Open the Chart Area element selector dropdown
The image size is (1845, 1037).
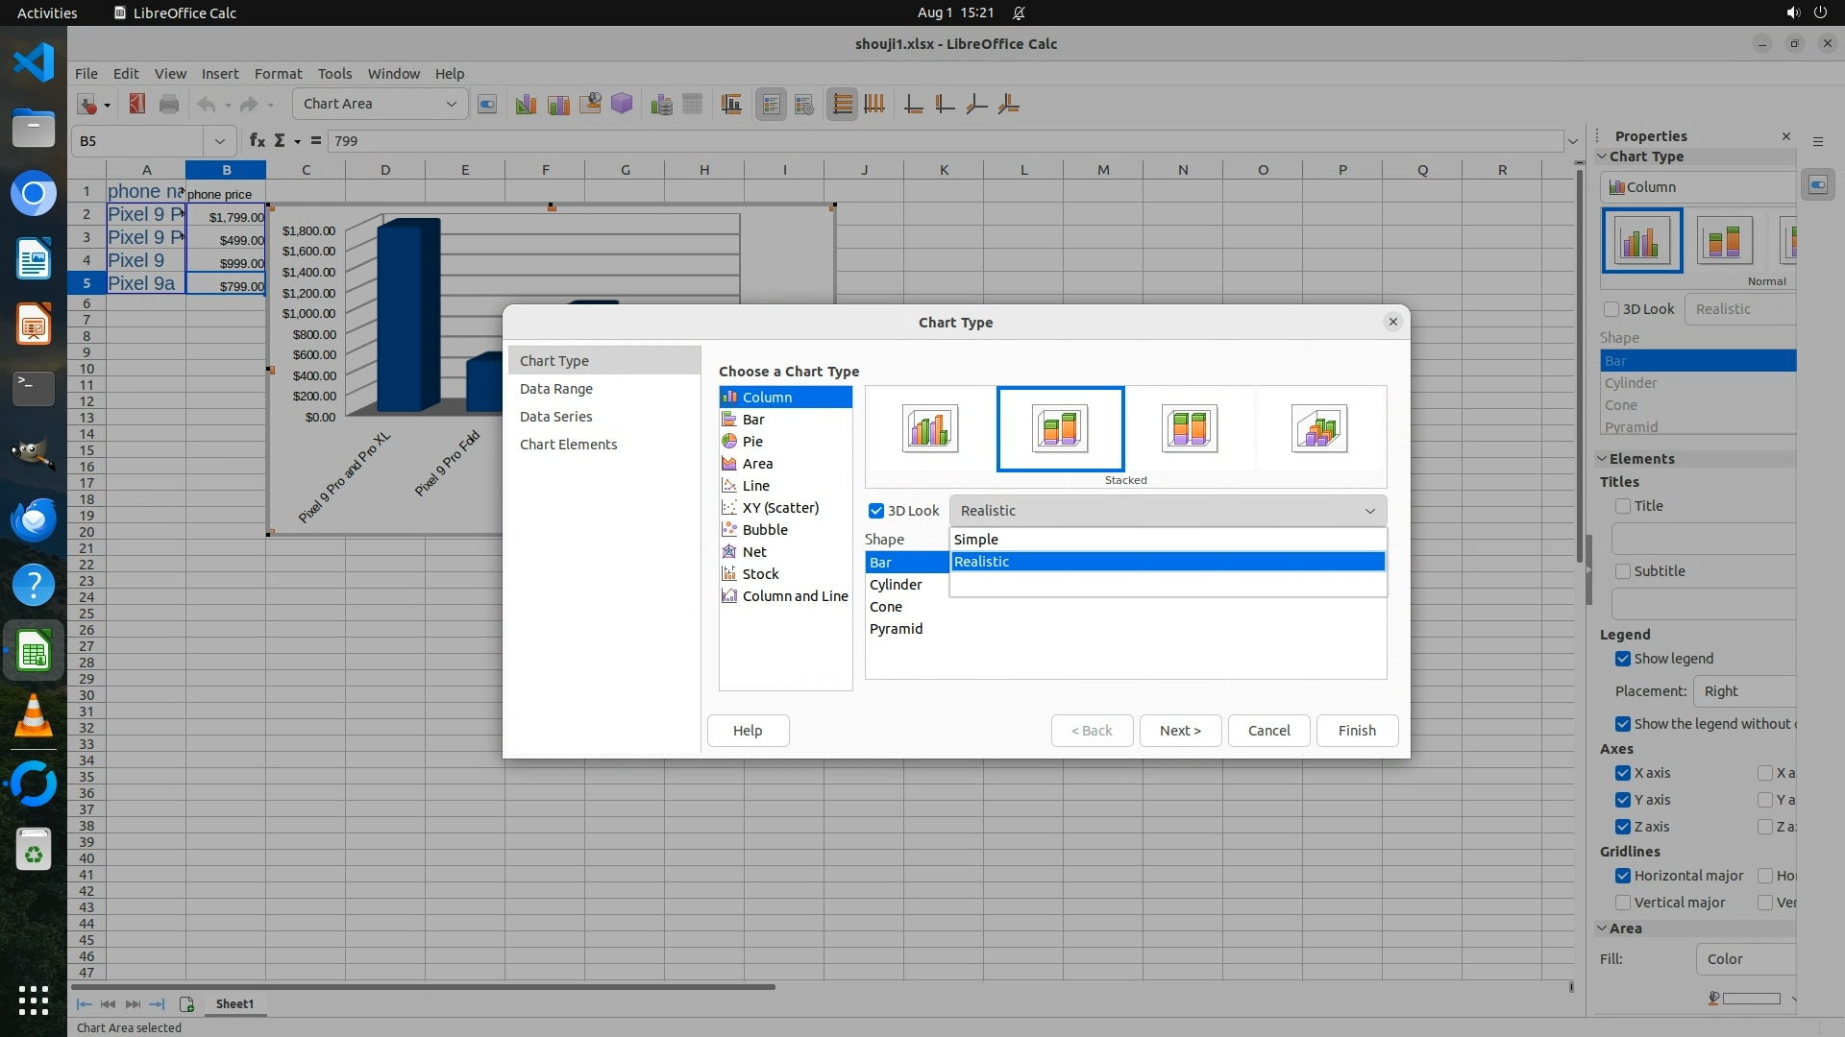coord(451,104)
